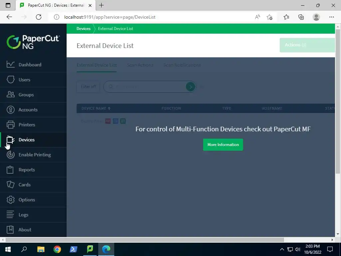
Task: Sort by Hostname column header
Action: [272, 108]
